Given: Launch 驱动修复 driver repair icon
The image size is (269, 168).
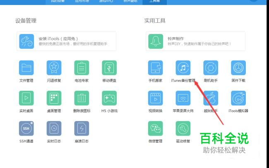Looking at the screenshot, I should pos(183,129).
